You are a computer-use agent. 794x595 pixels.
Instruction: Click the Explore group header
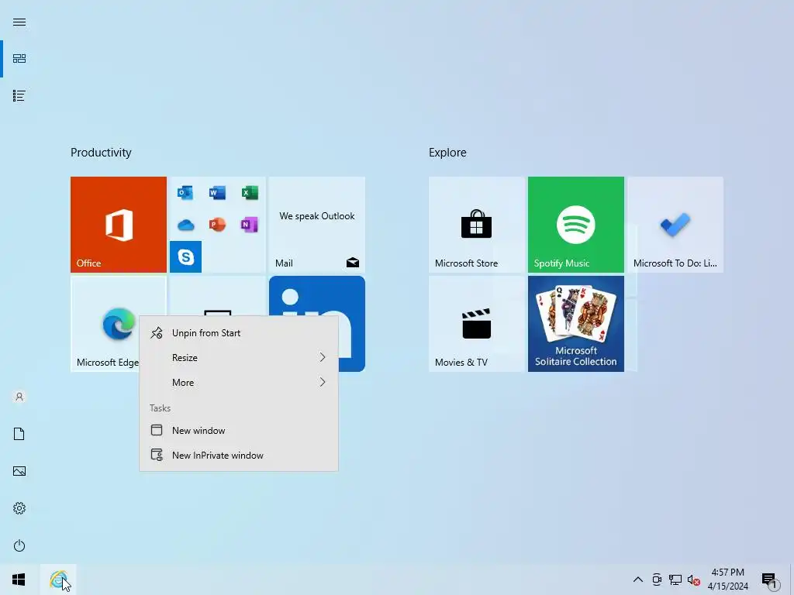pos(447,153)
